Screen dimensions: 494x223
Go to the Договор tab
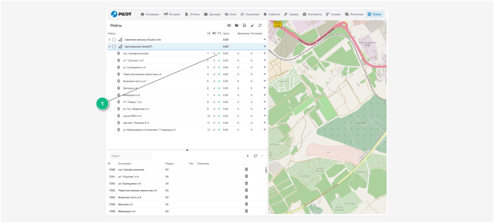pyautogui.click(x=212, y=14)
